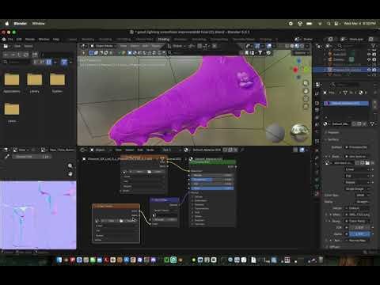Screen dimensions: 380x285
Task: Select the orange Image Texture node header
Action: tap(116, 206)
